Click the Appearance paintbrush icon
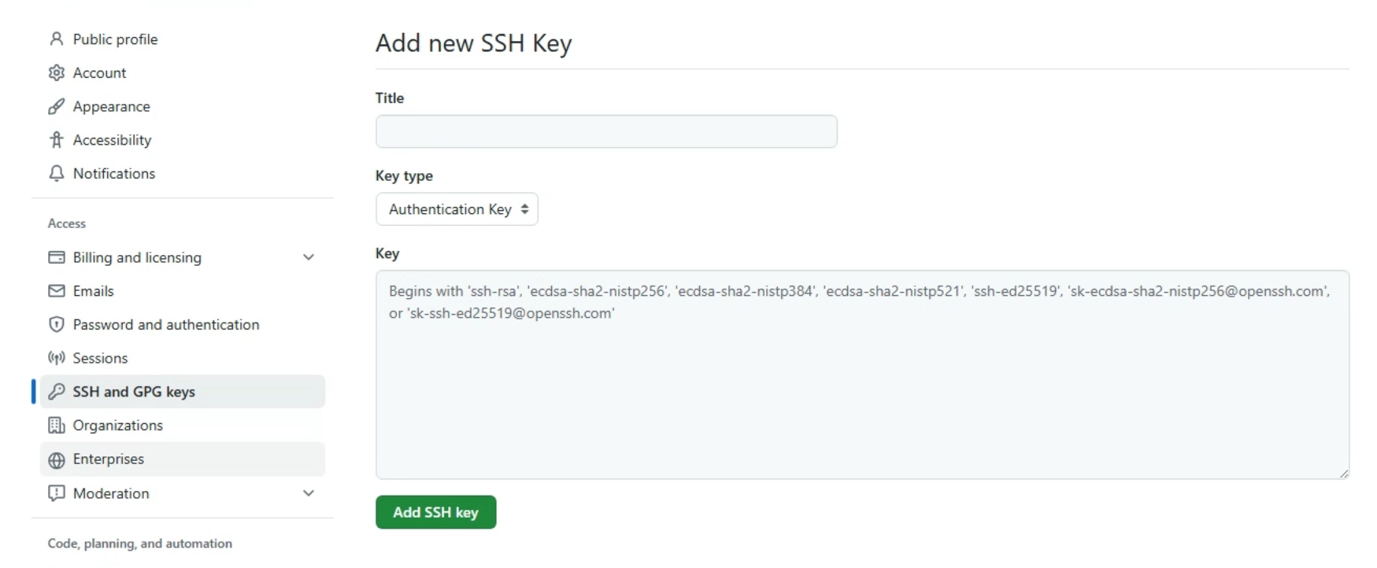The width and height of the screenshot is (1377, 568). [56, 107]
